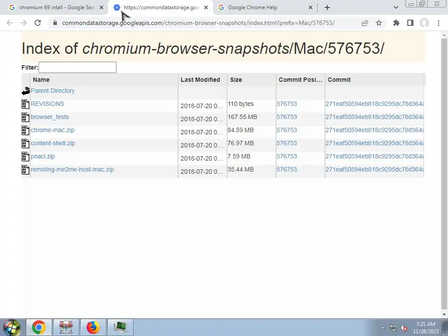View site security lock info
448x336 pixels.
(55, 23)
